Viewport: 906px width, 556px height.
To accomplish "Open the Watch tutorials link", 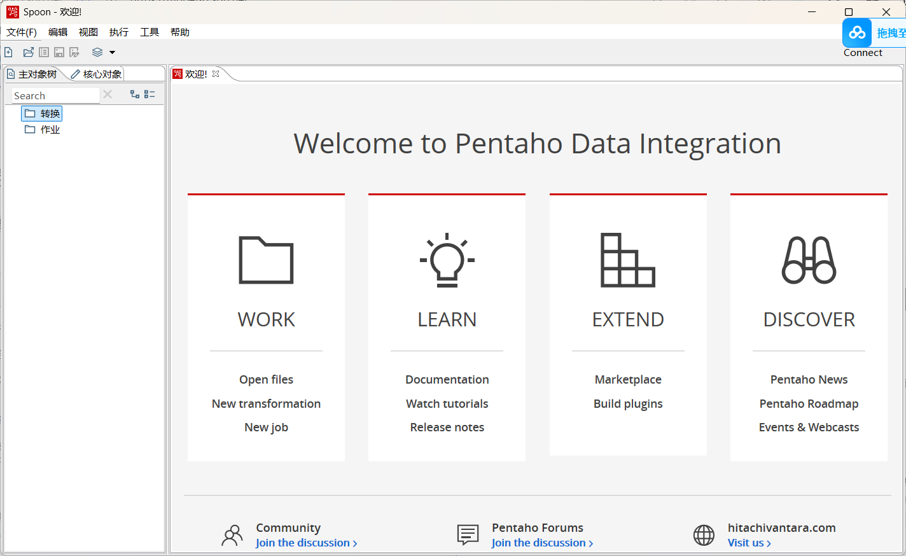I will coord(447,403).
